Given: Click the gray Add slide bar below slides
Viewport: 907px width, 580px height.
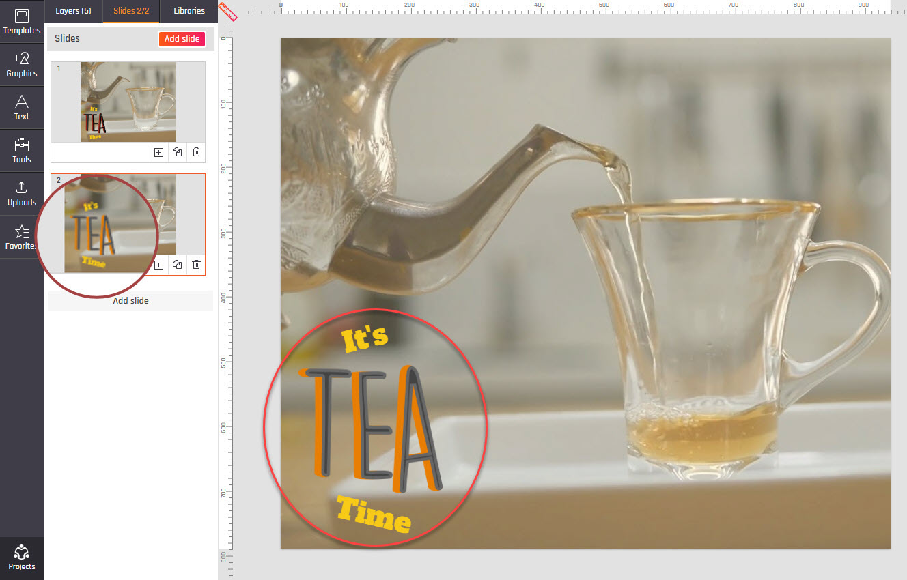Looking at the screenshot, I should point(130,301).
